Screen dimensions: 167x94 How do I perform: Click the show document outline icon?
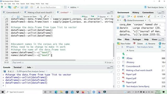click(112, 16)
